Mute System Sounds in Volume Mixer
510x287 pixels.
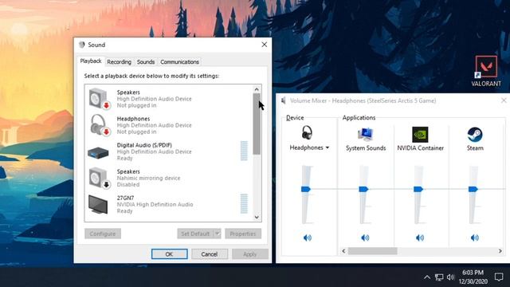[x=365, y=238]
